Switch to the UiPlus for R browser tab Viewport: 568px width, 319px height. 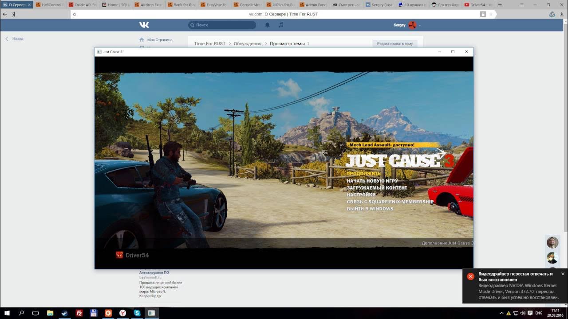(x=281, y=5)
